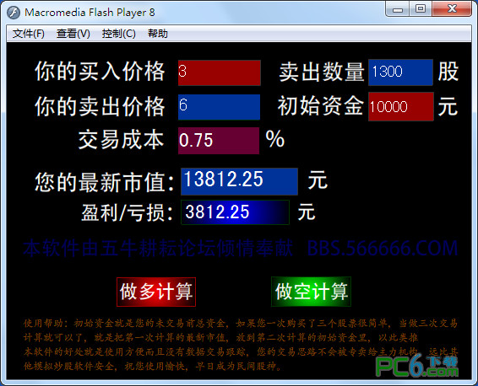
Task: Minimize the Flash Player window
Action: tap(397, 9)
